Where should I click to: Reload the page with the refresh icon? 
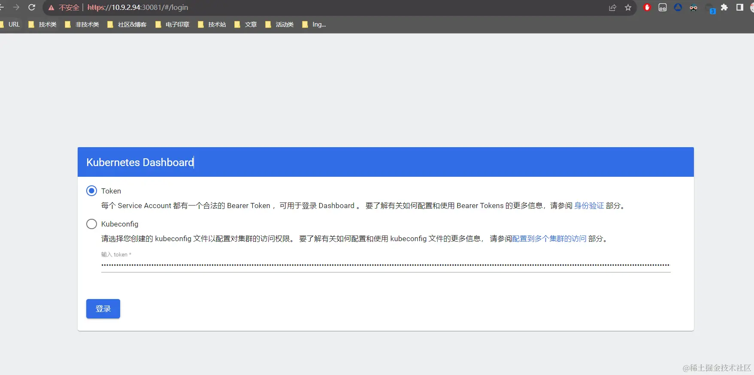point(32,7)
